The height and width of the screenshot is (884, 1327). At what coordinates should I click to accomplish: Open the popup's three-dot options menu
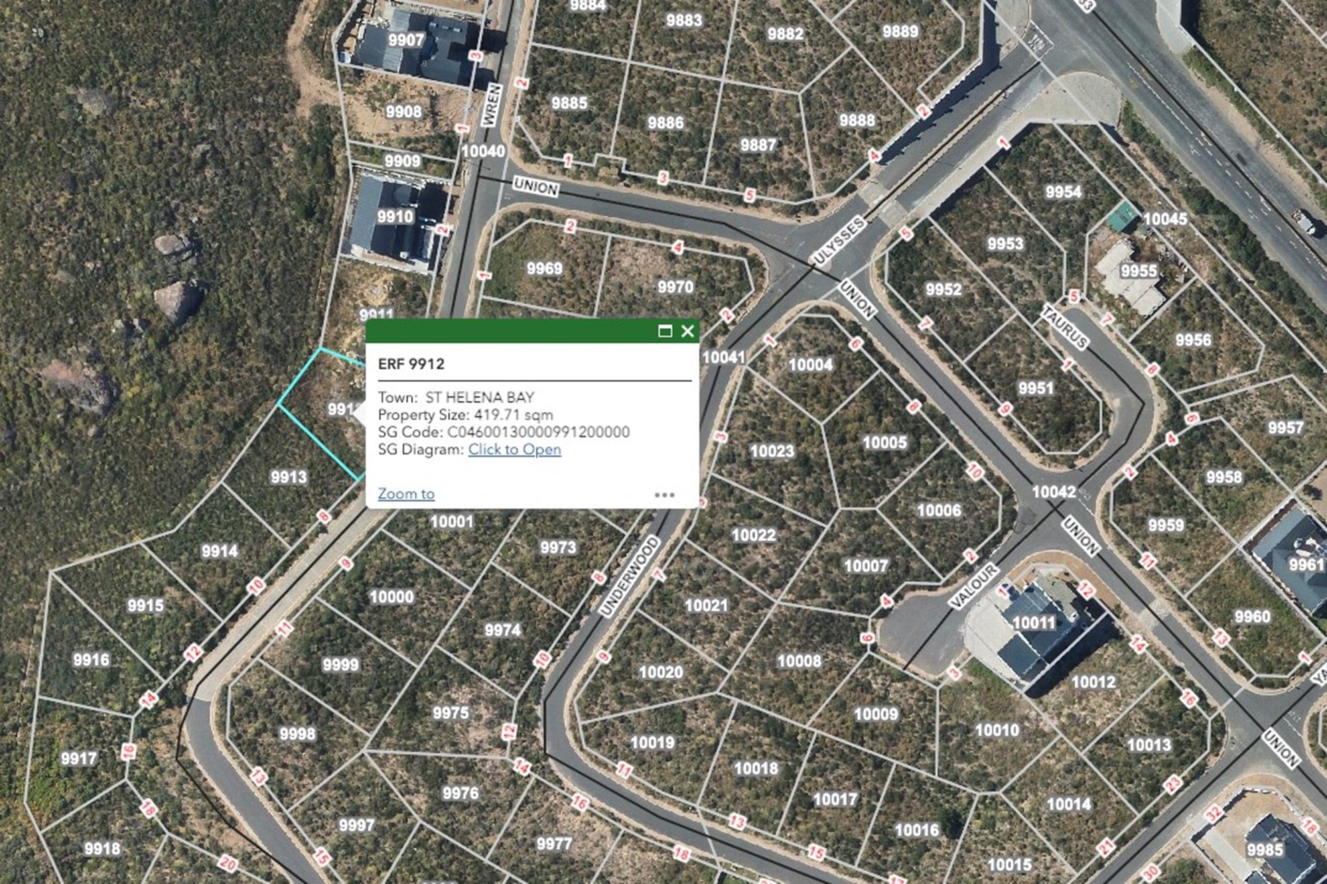[x=664, y=495]
